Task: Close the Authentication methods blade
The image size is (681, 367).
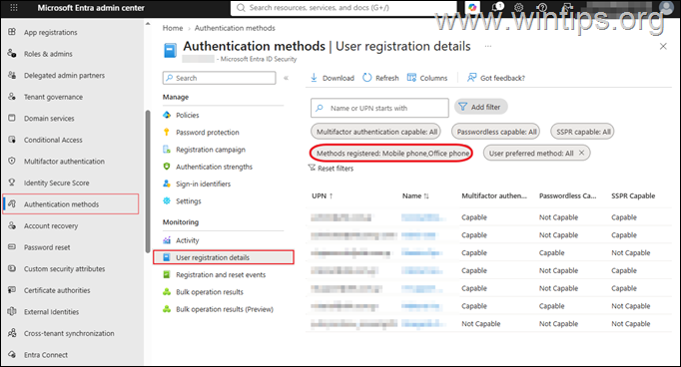Action: coord(663,47)
